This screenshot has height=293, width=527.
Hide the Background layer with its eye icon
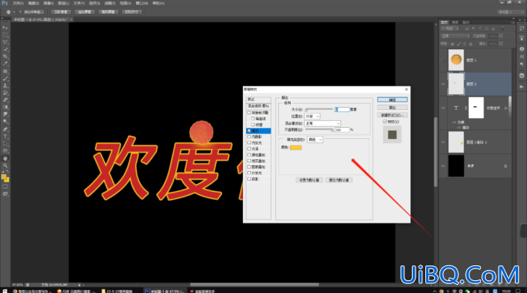pyautogui.click(x=443, y=166)
